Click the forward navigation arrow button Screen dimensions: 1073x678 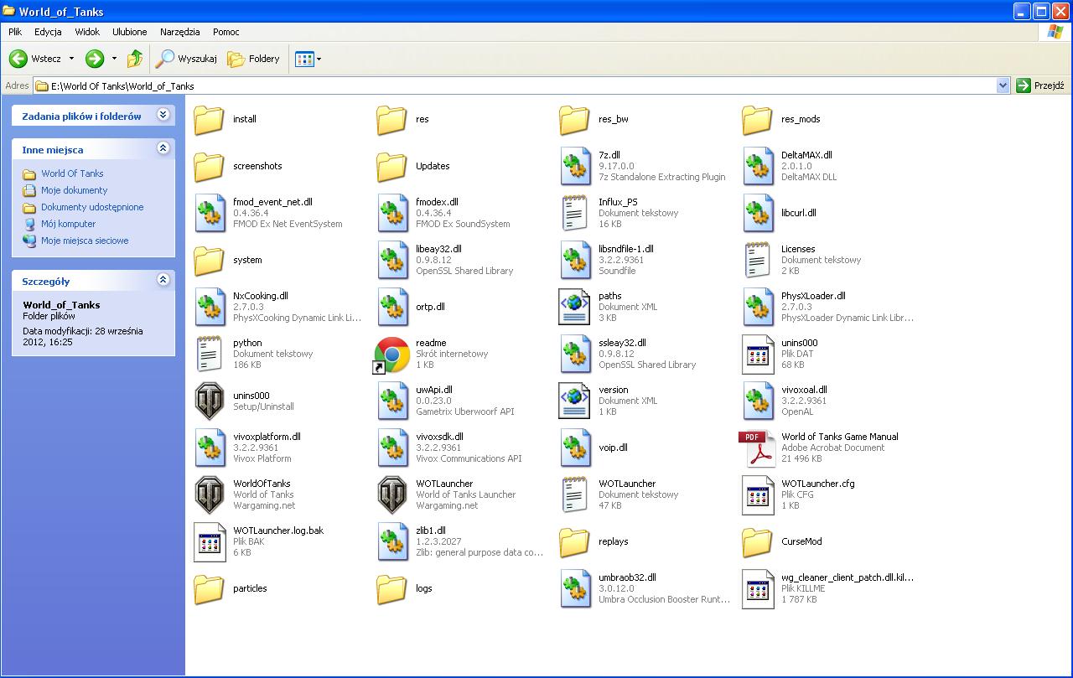click(95, 59)
